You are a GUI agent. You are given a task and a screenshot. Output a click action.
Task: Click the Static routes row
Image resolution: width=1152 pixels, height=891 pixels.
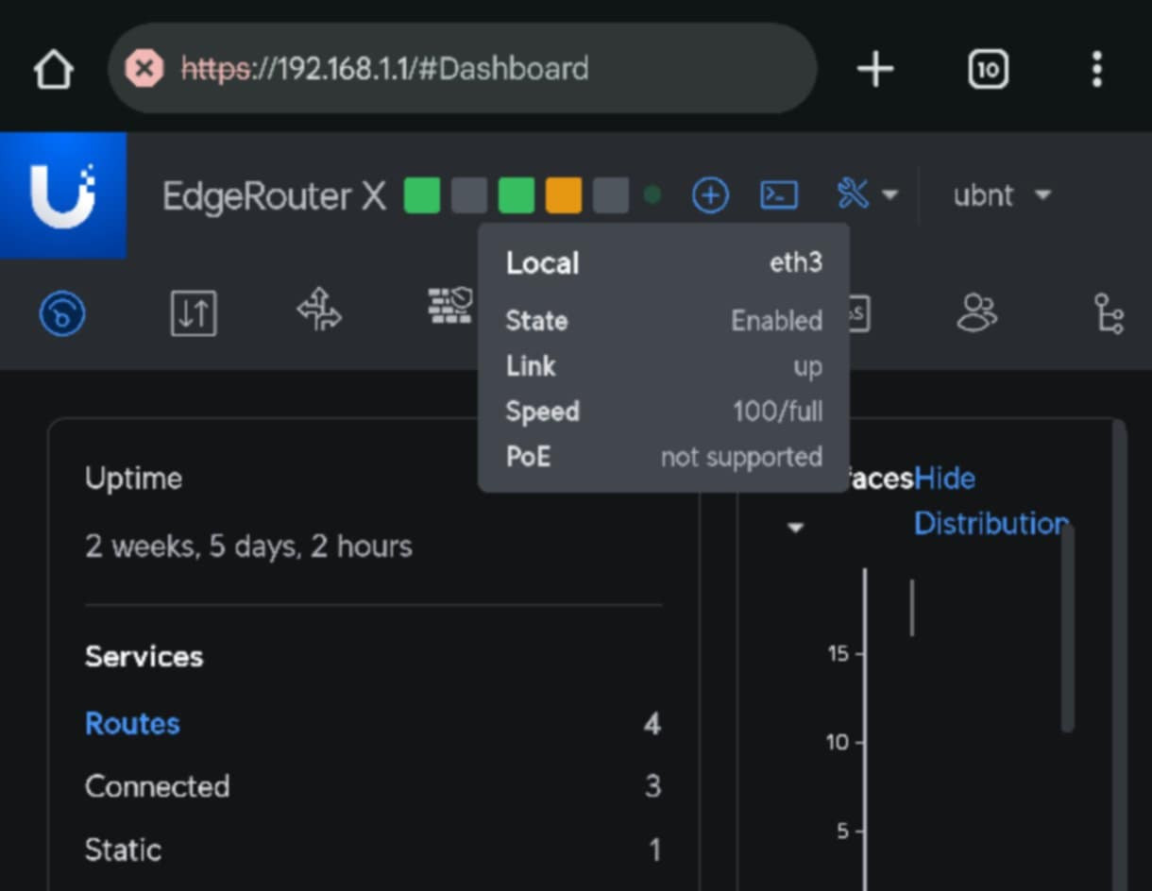click(373, 849)
